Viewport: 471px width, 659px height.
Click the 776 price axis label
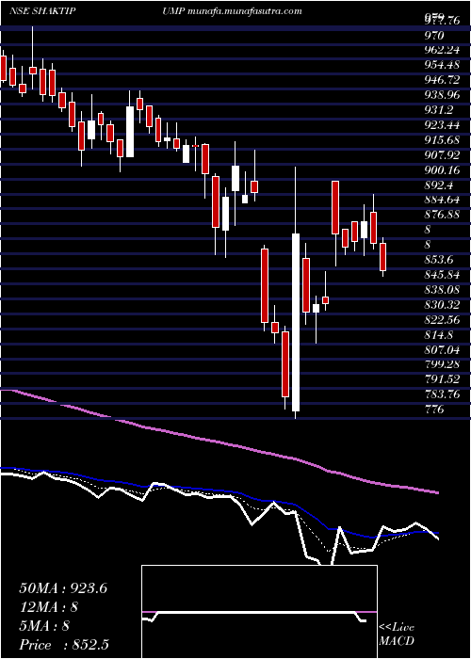434,410
